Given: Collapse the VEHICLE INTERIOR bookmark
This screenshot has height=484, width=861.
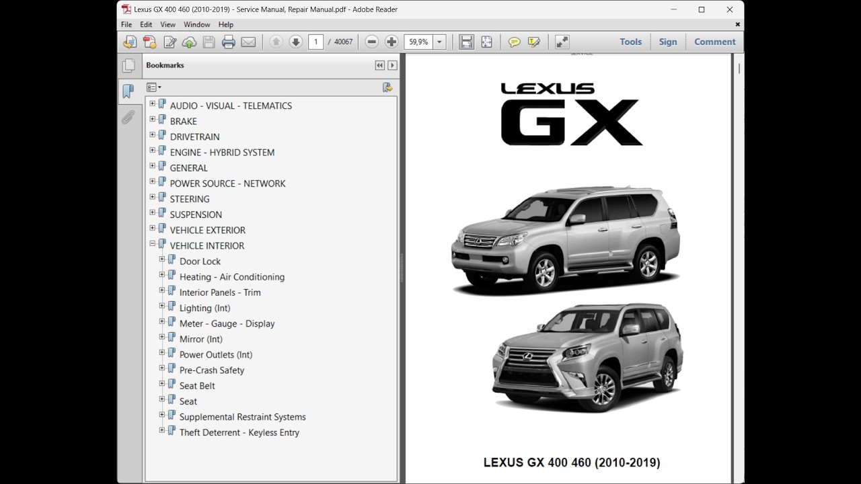Looking at the screenshot, I should 153,244.
